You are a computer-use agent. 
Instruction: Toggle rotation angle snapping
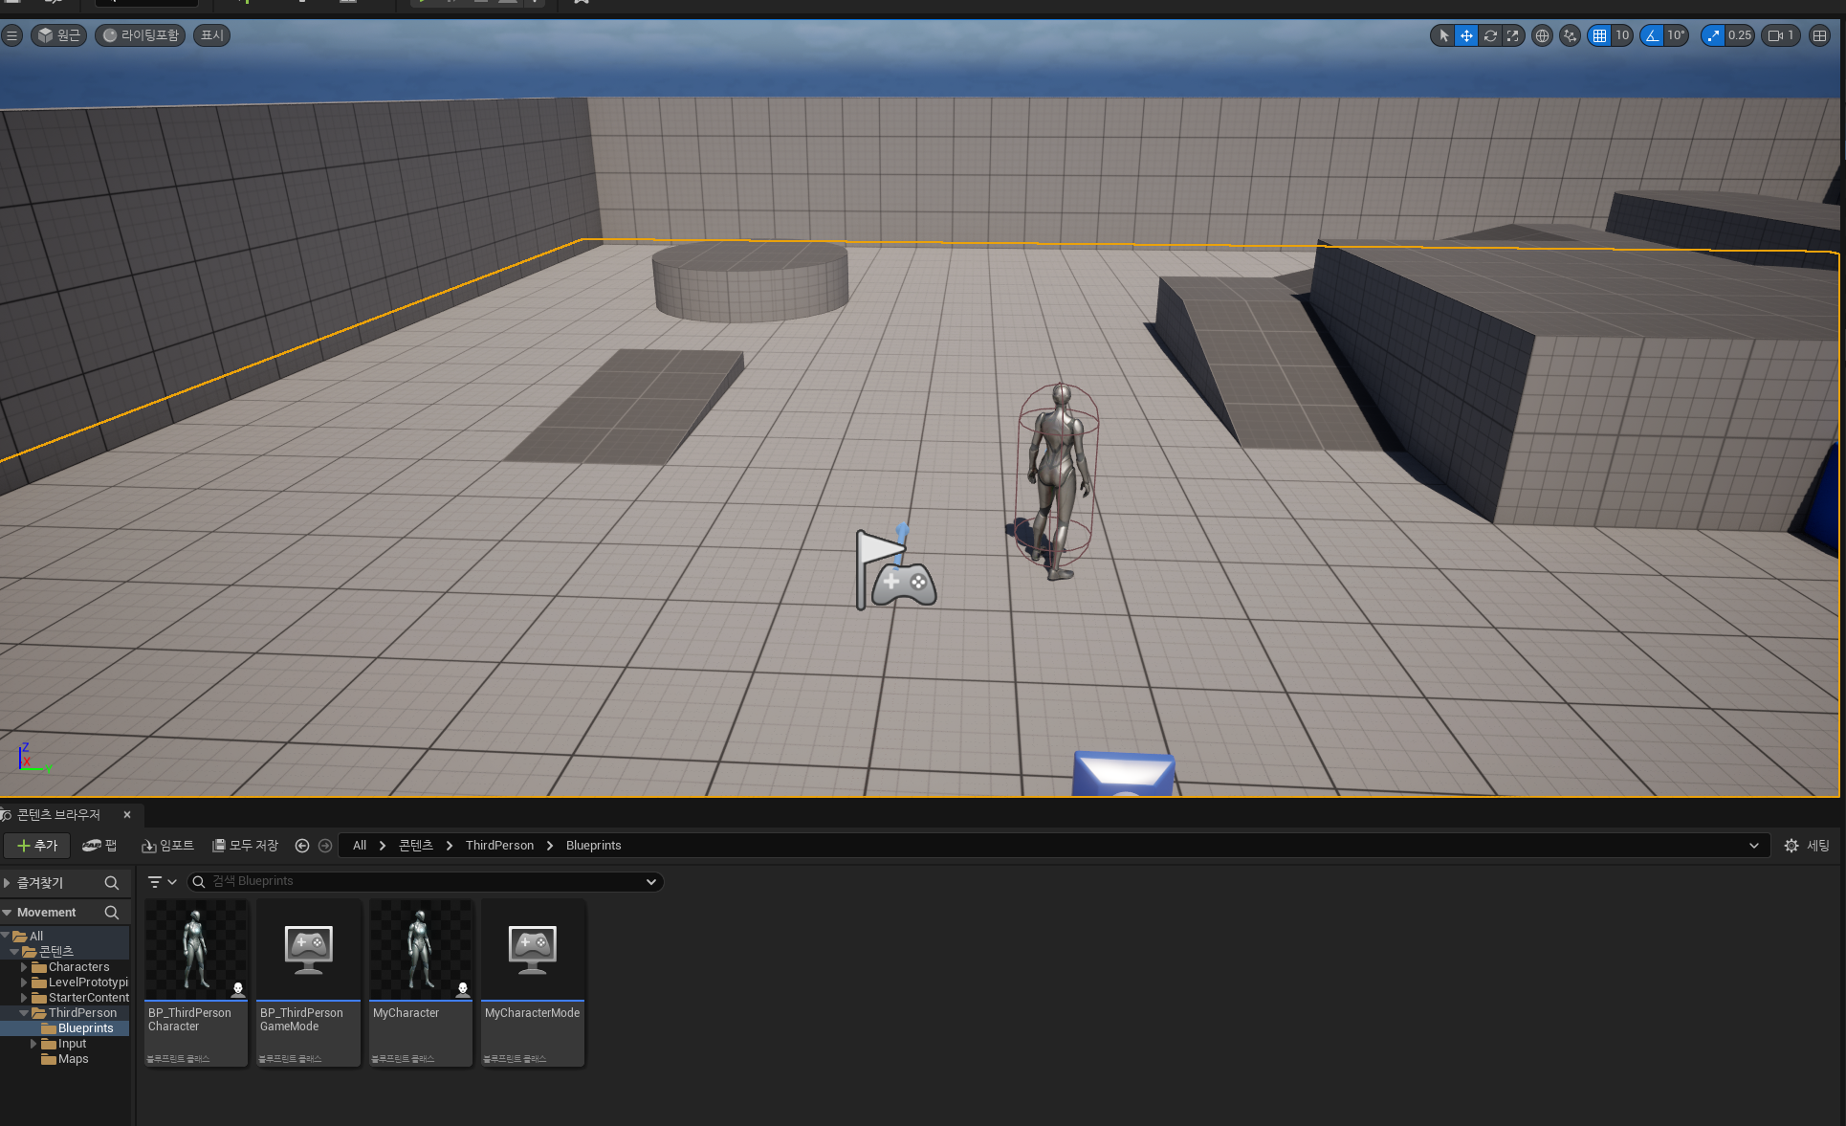pyautogui.click(x=1652, y=35)
